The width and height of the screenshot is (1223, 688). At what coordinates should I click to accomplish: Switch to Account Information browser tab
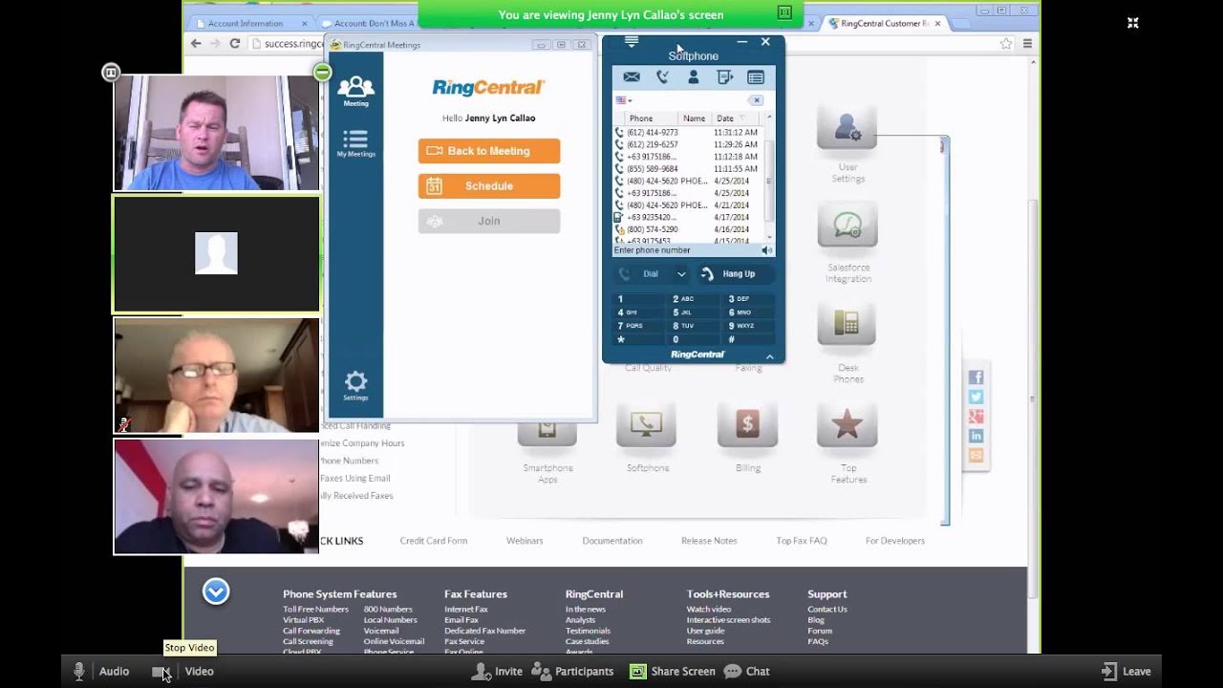point(251,23)
